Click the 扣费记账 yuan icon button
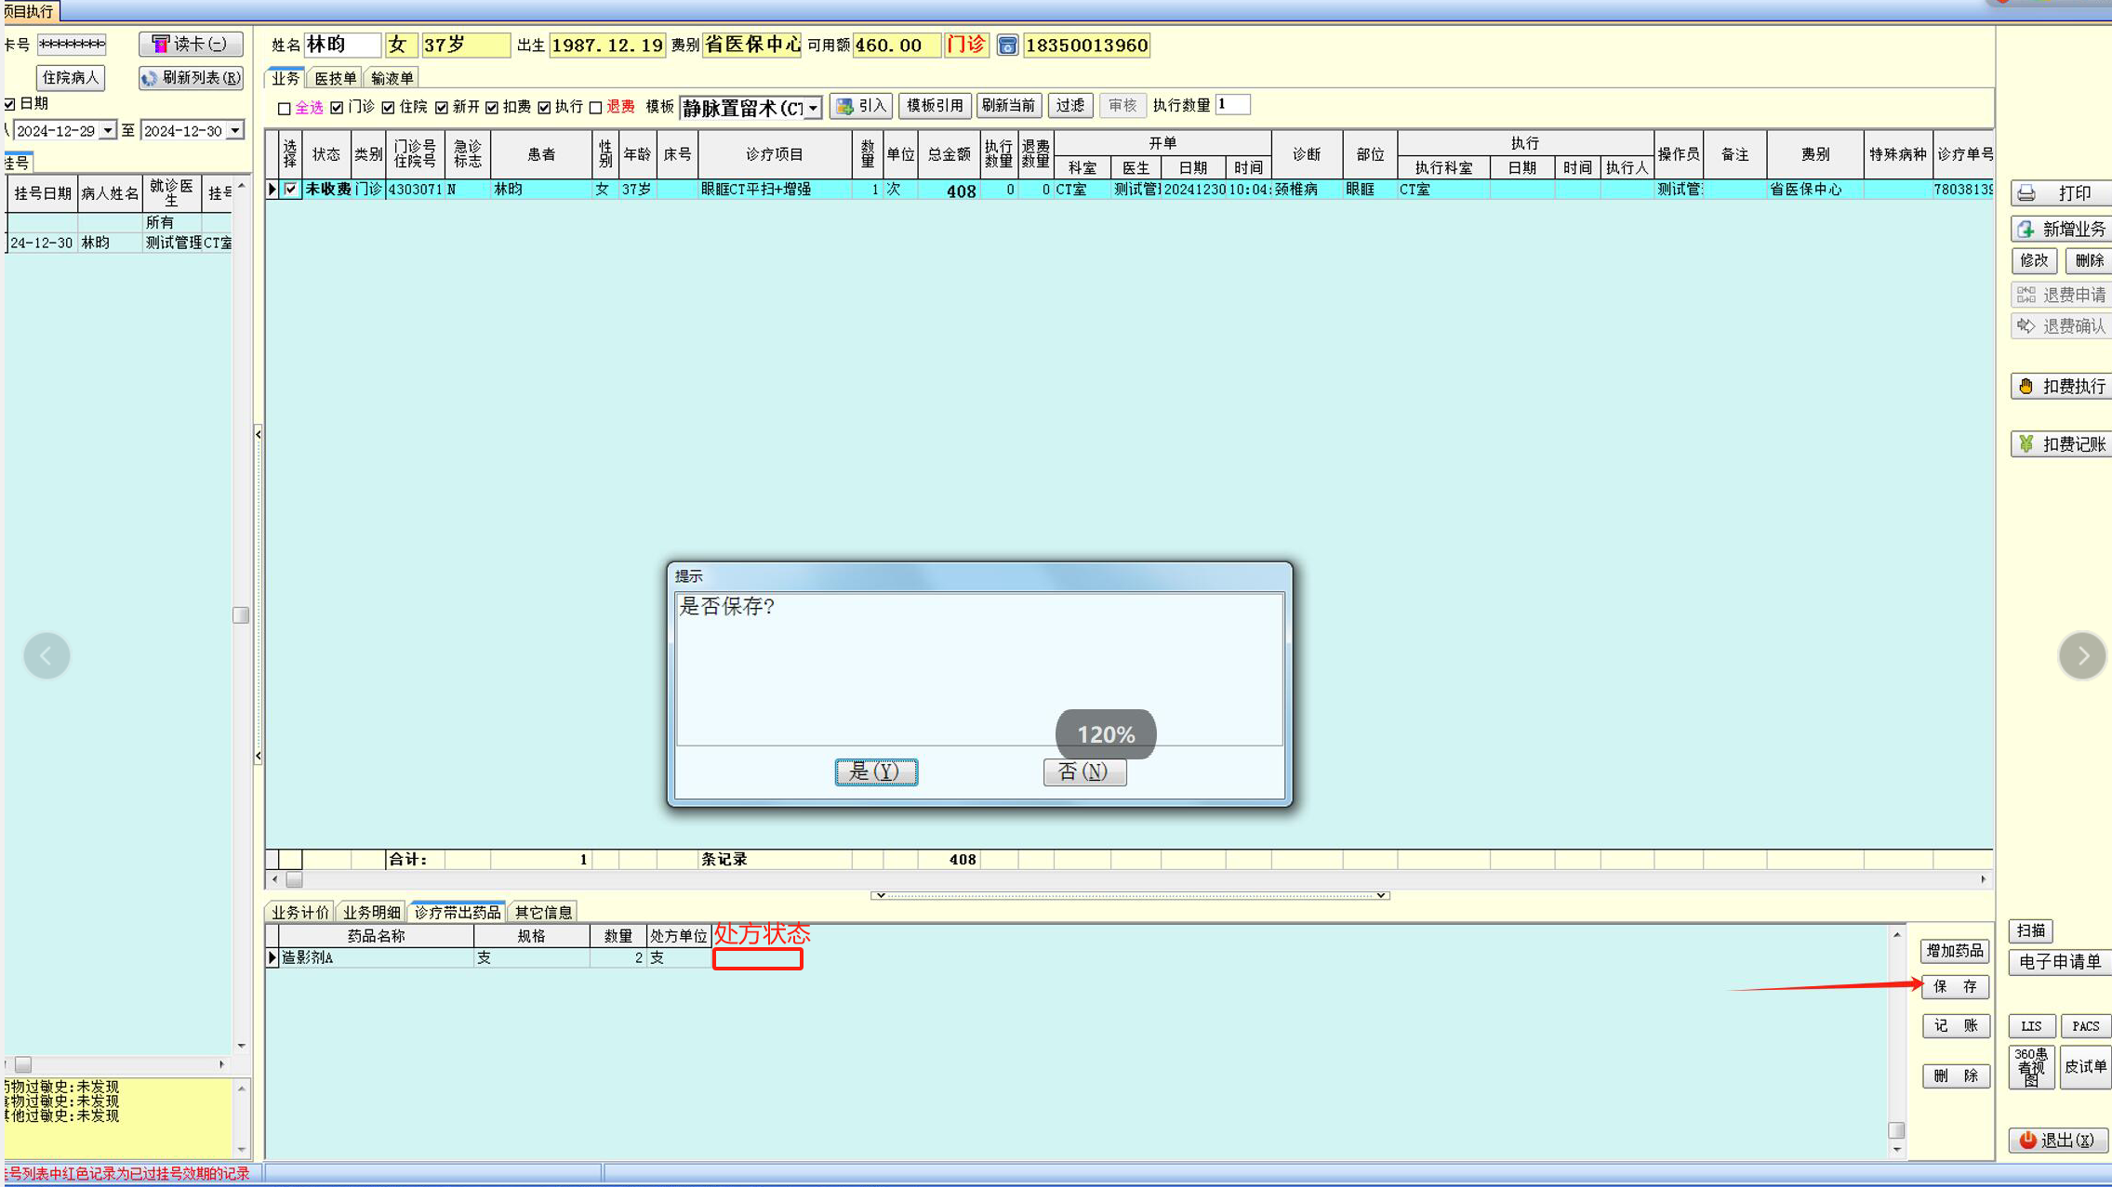The width and height of the screenshot is (2112, 1187). pos(2061,444)
